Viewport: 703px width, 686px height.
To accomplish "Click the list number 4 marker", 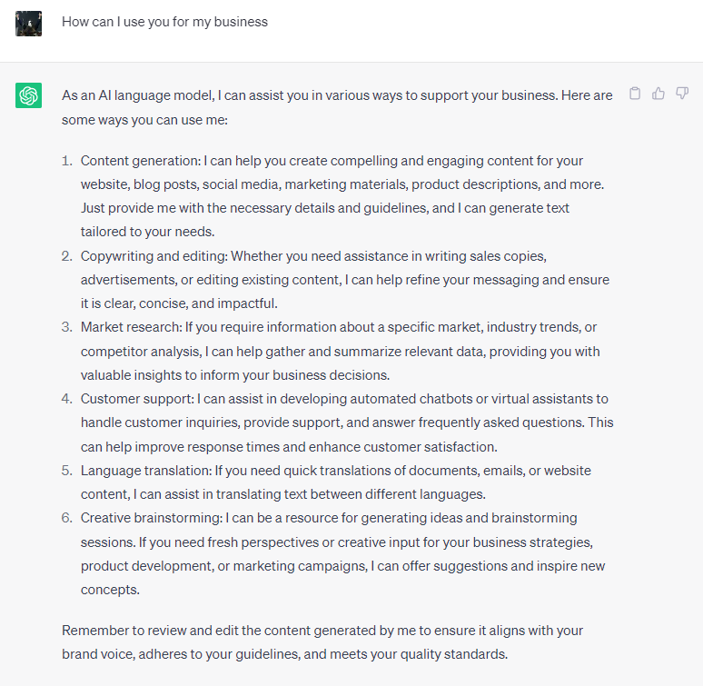I will click(66, 399).
